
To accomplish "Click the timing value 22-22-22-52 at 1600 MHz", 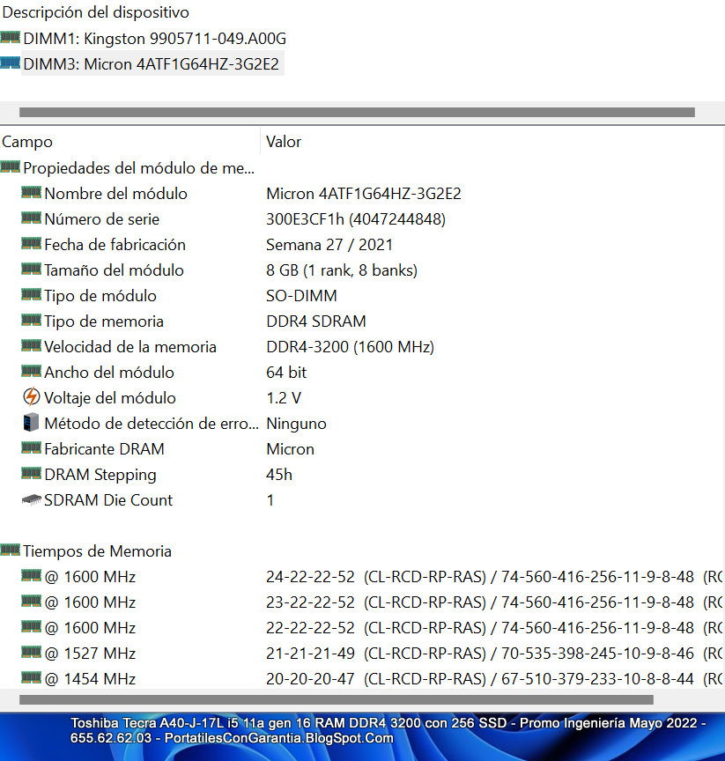I will coord(310,628).
